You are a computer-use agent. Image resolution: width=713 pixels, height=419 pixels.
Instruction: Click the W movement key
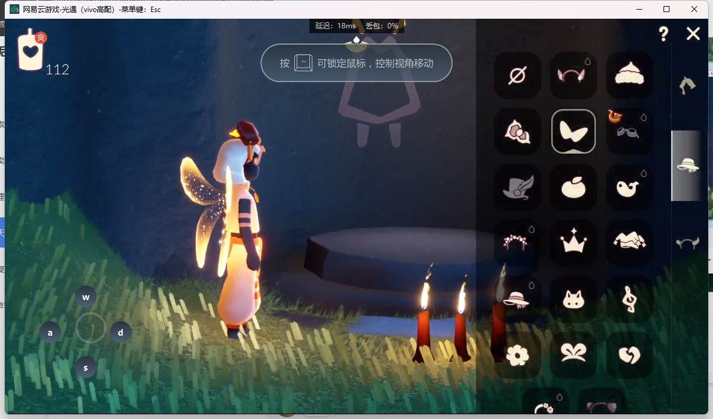(85, 297)
